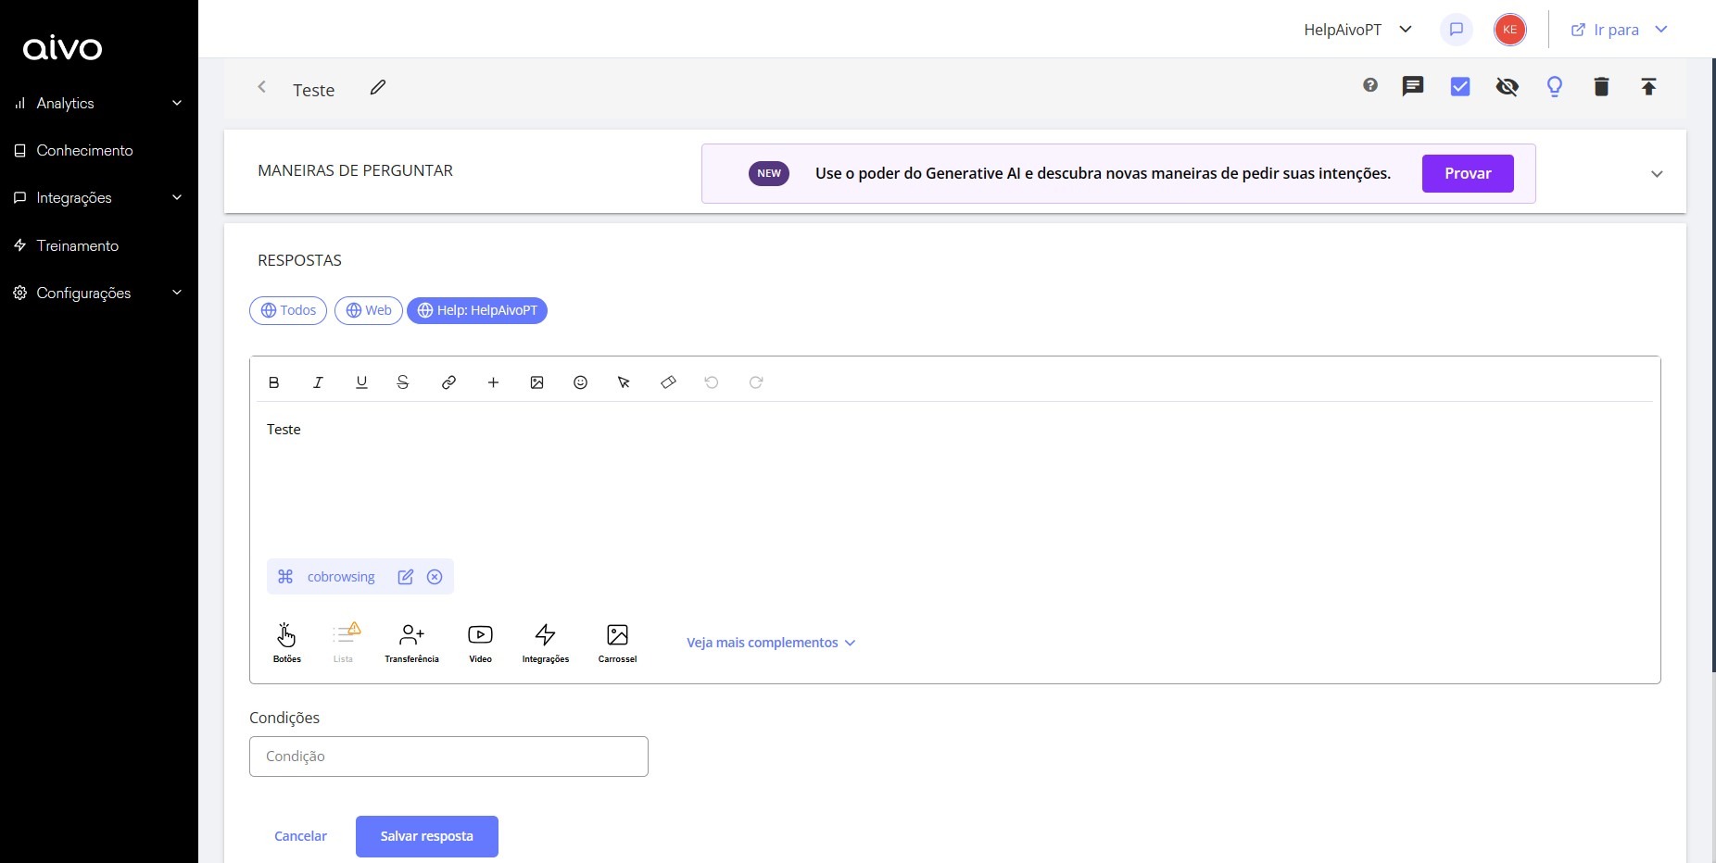Open the HelpAivoPT bot dropdown
The width and height of the screenshot is (1716, 863).
1357,30
